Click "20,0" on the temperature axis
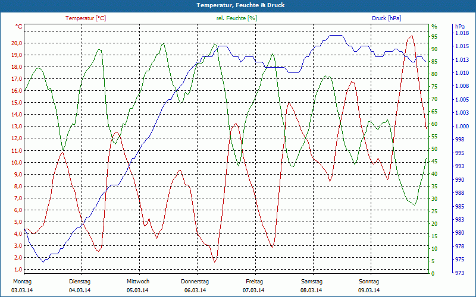 17,43
